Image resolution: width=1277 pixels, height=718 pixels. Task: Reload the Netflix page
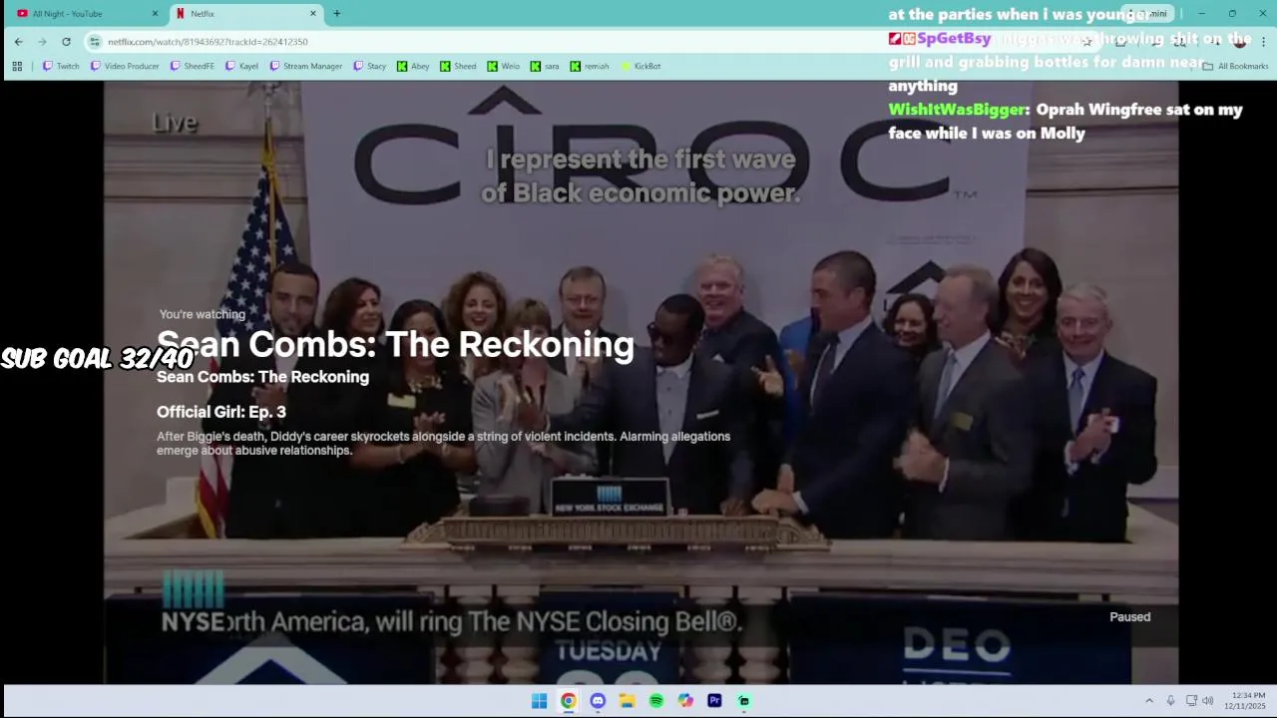66,42
